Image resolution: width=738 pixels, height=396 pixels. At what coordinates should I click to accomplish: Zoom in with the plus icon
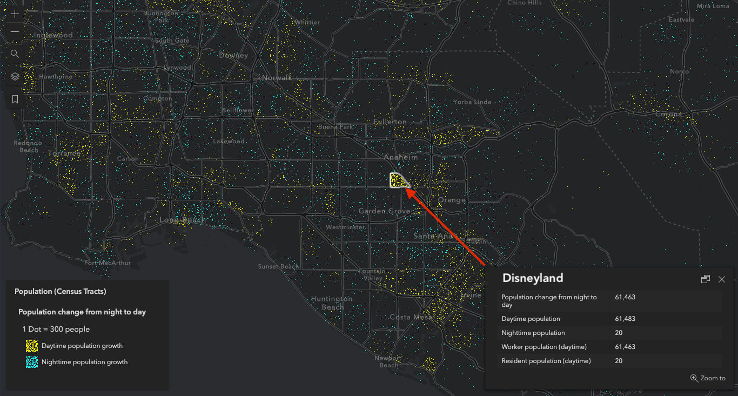pos(14,14)
